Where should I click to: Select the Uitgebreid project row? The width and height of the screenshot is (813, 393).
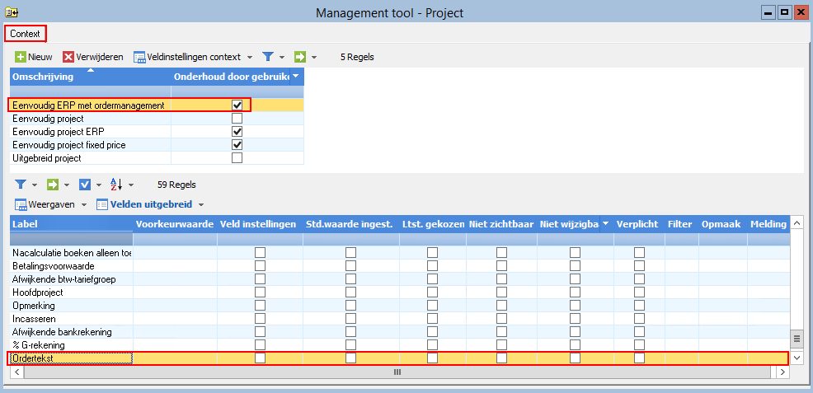(x=157, y=158)
